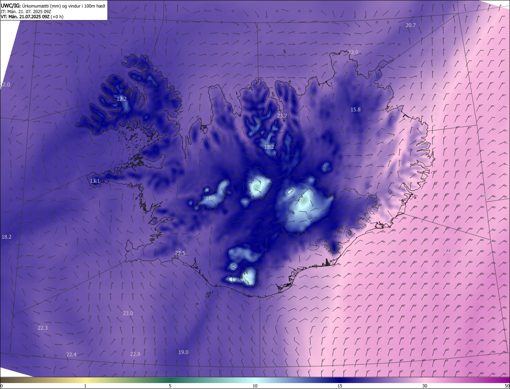Click the 20.7 value label
Viewport: 510px width, 389px height.
[x=411, y=25]
